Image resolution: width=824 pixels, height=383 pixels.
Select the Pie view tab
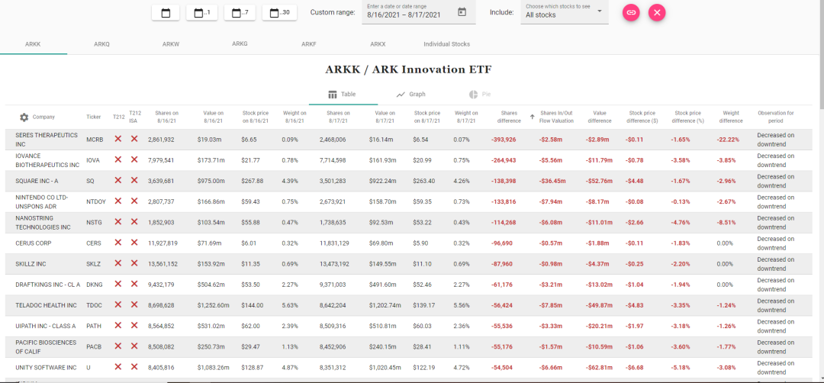481,95
